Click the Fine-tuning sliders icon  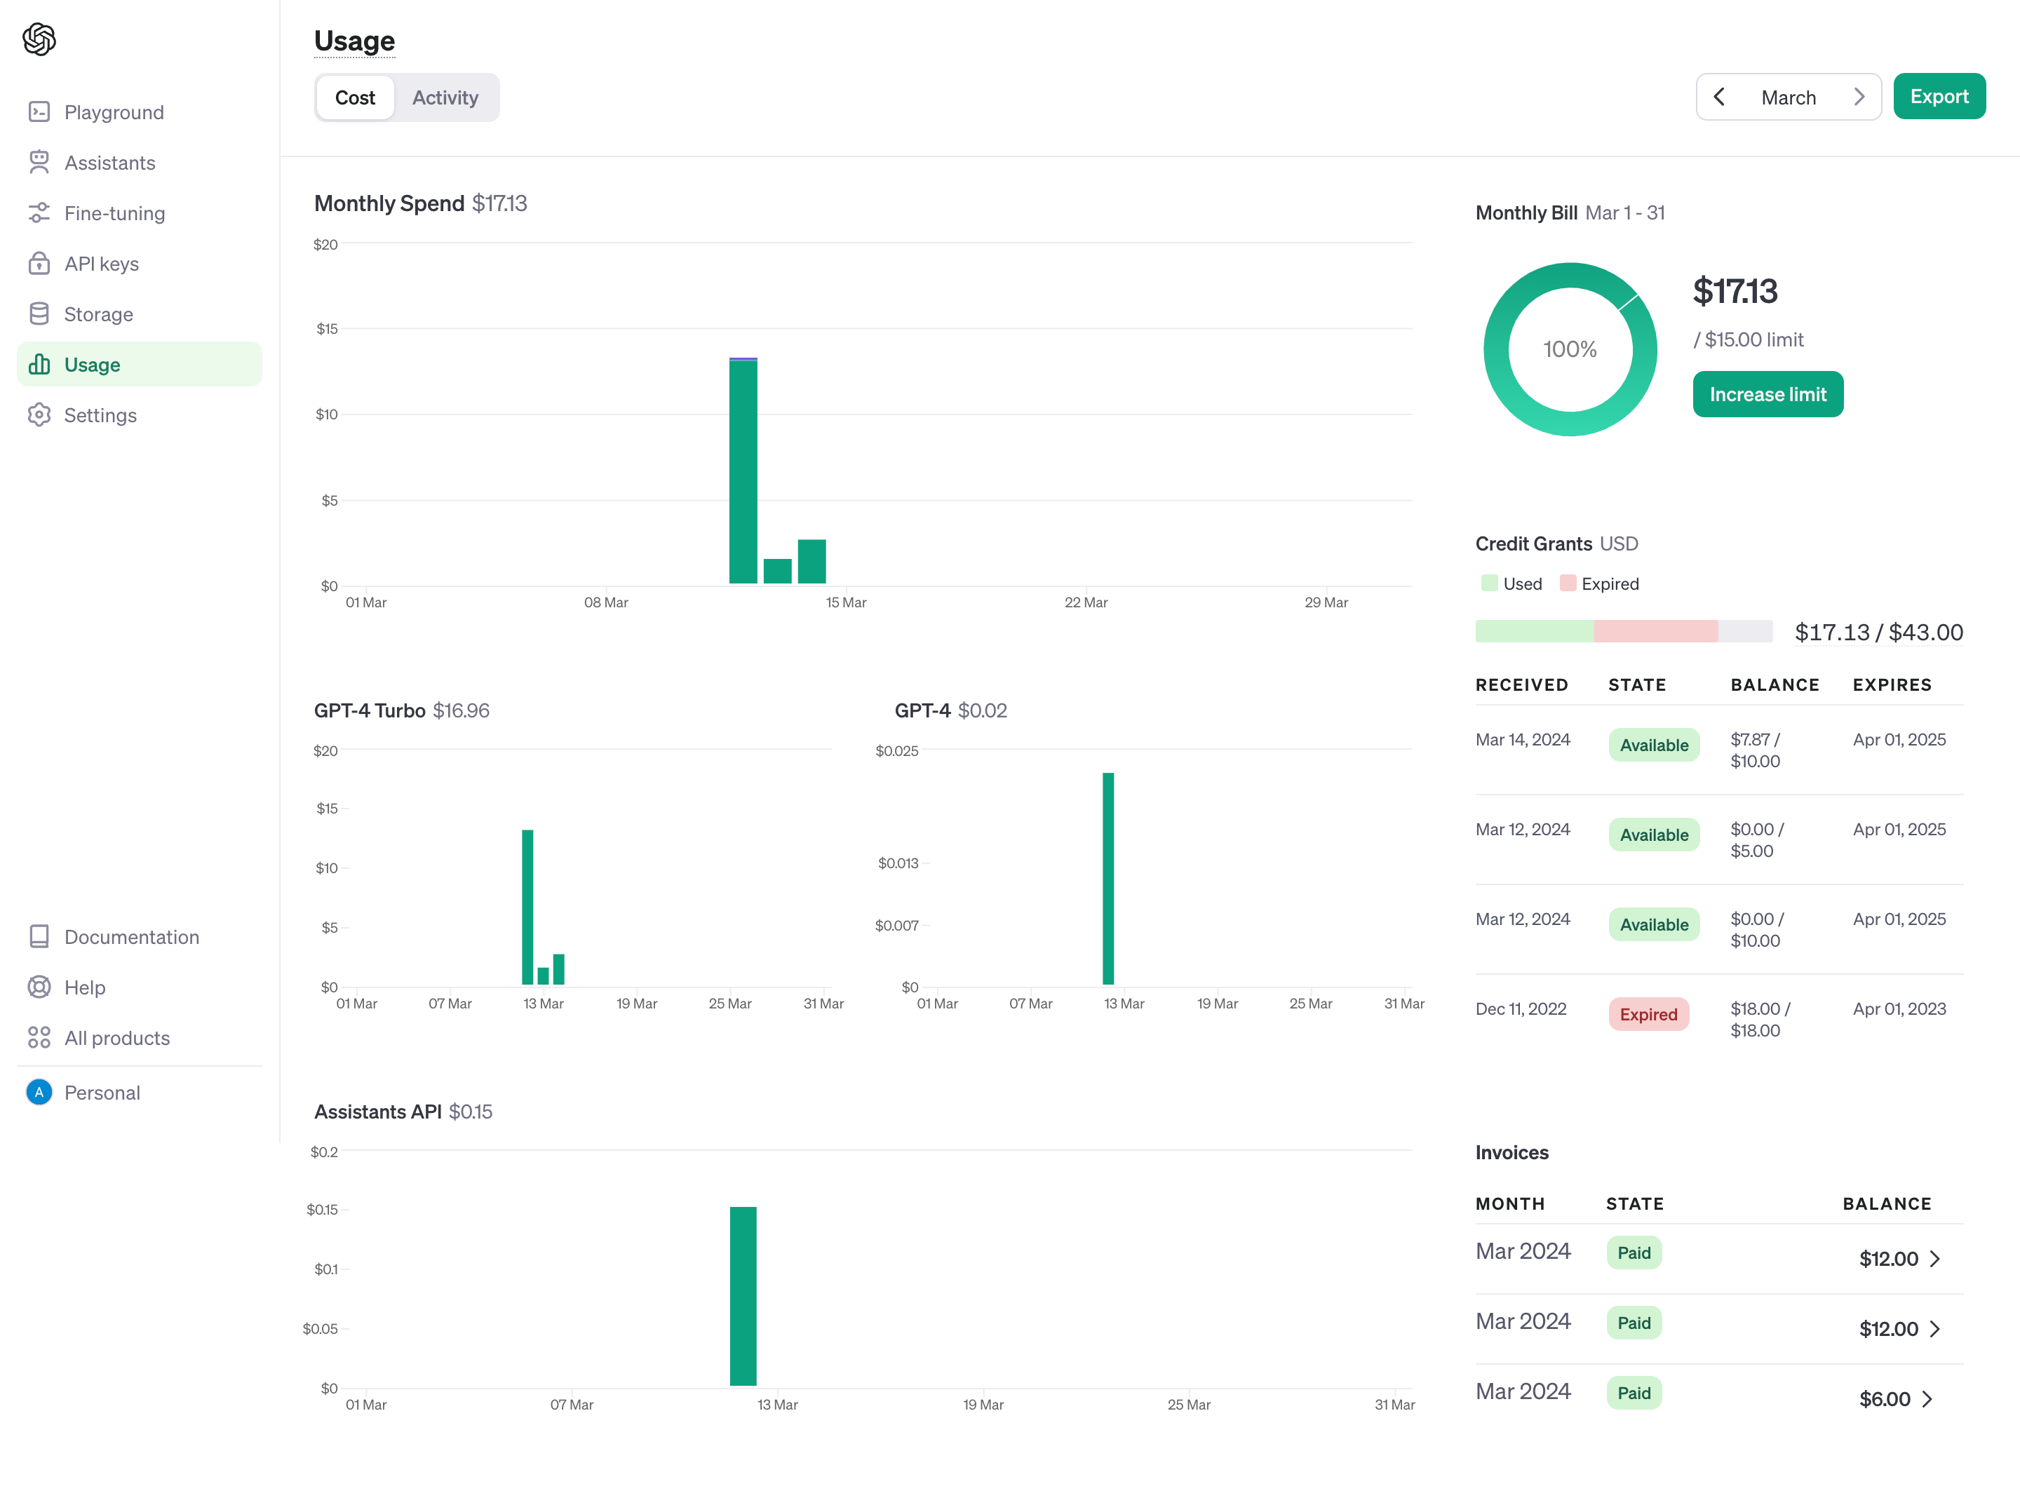point(39,212)
